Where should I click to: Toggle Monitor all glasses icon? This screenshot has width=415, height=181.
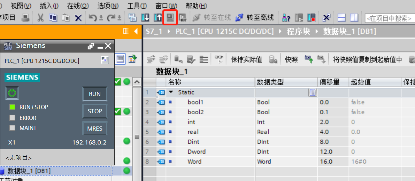[x=218, y=60]
